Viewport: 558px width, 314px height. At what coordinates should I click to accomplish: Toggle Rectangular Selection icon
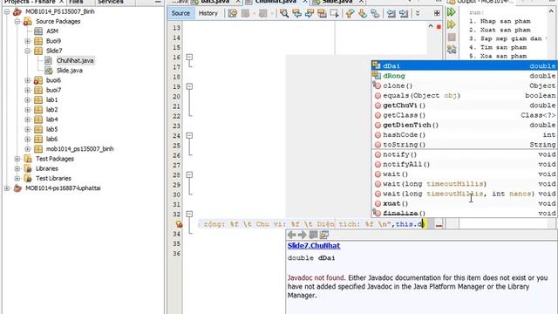point(335,14)
